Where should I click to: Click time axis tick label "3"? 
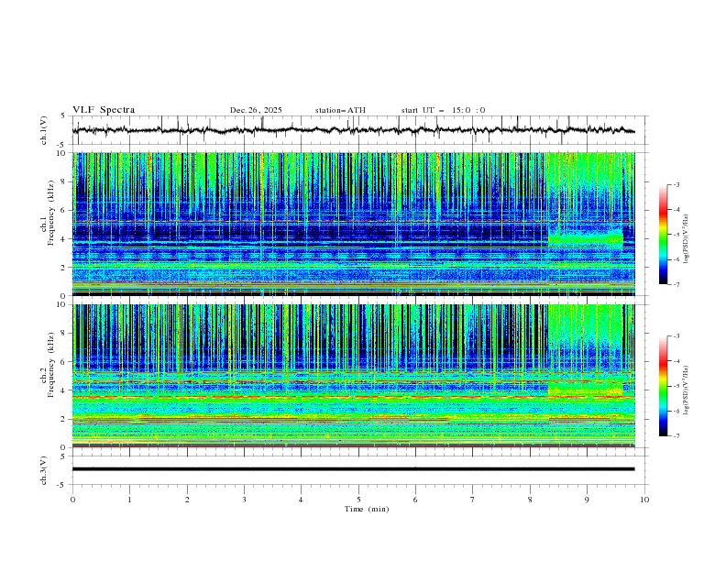pos(244,500)
